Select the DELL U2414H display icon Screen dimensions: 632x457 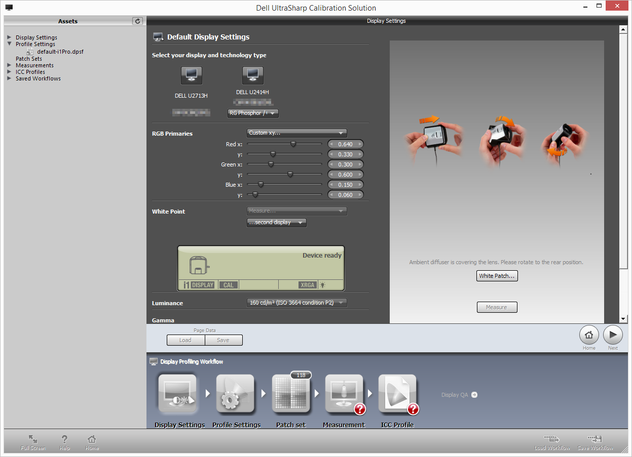253,75
